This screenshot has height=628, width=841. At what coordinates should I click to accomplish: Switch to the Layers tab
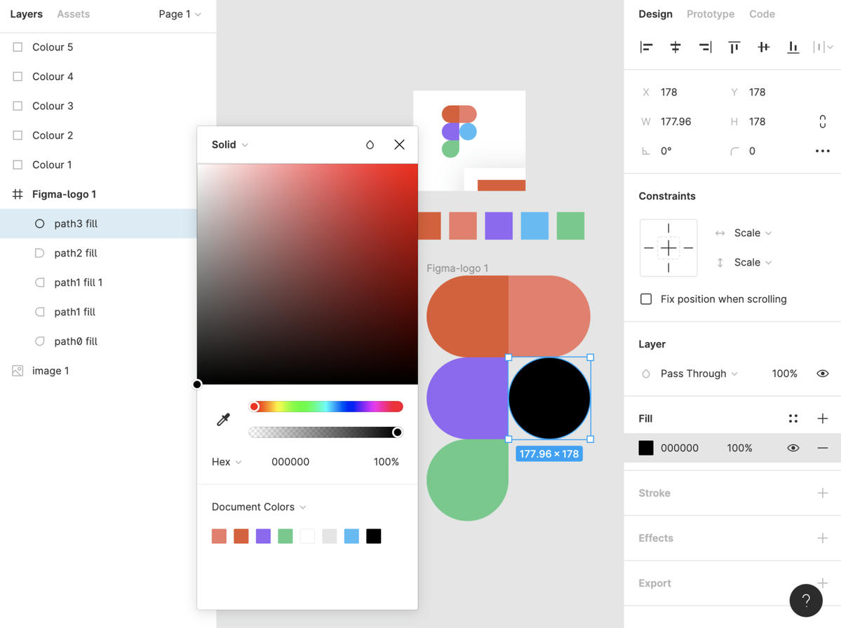pyautogui.click(x=26, y=14)
